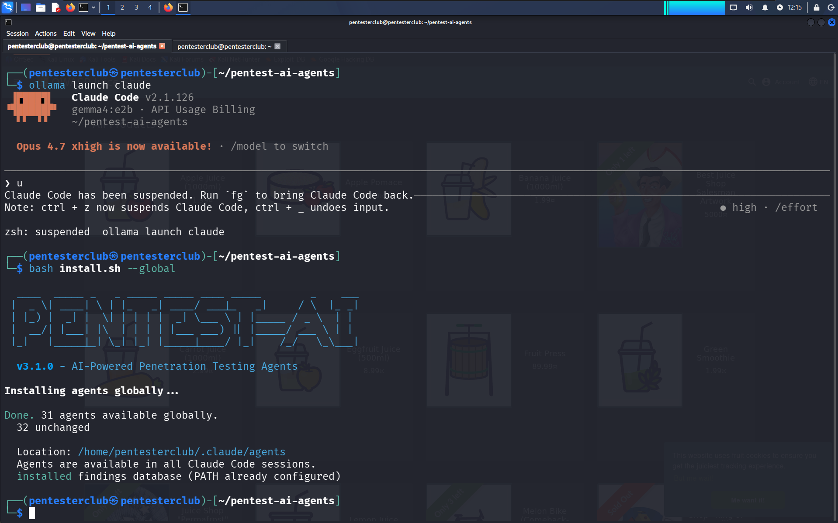Click the '32 unchanged' line
This screenshot has width=838, height=523.
[53, 427]
